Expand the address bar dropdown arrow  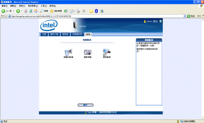[x=185, y=16]
